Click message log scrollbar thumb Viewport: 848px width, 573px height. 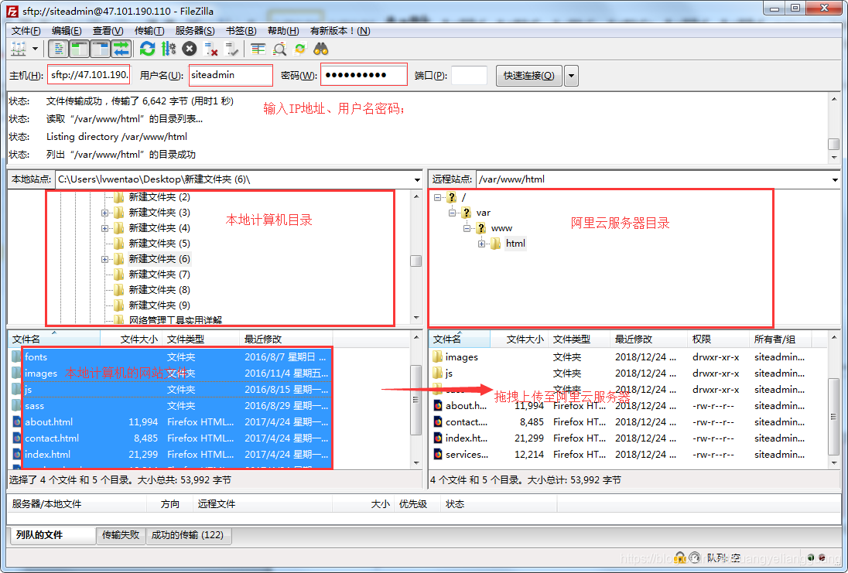click(x=833, y=144)
